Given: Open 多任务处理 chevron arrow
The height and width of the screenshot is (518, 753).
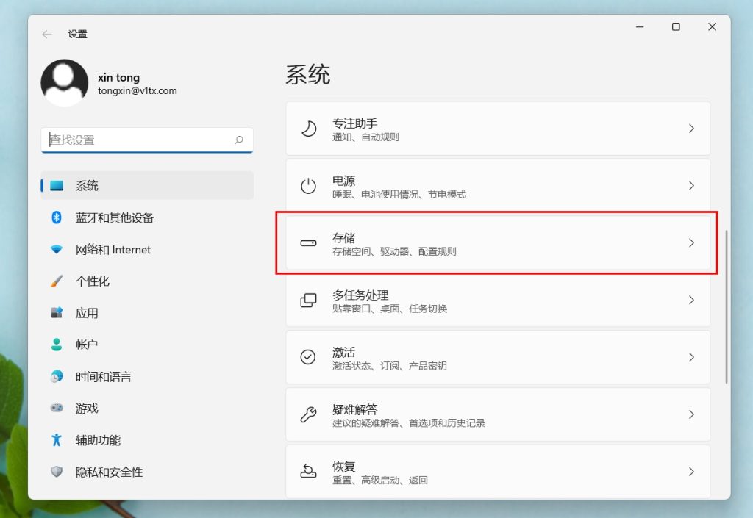Looking at the screenshot, I should 691,300.
